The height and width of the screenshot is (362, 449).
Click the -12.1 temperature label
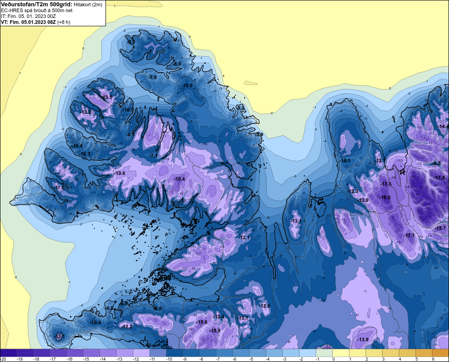pos(244,238)
